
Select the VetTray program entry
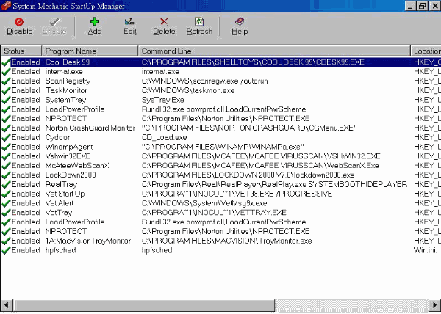pyautogui.click(x=59, y=213)
